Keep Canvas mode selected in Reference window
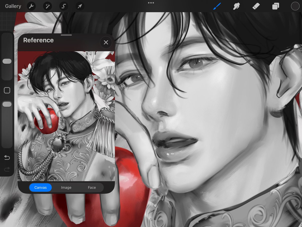The height and width of the screenshot is (227, 302). (x=40, y=187)
